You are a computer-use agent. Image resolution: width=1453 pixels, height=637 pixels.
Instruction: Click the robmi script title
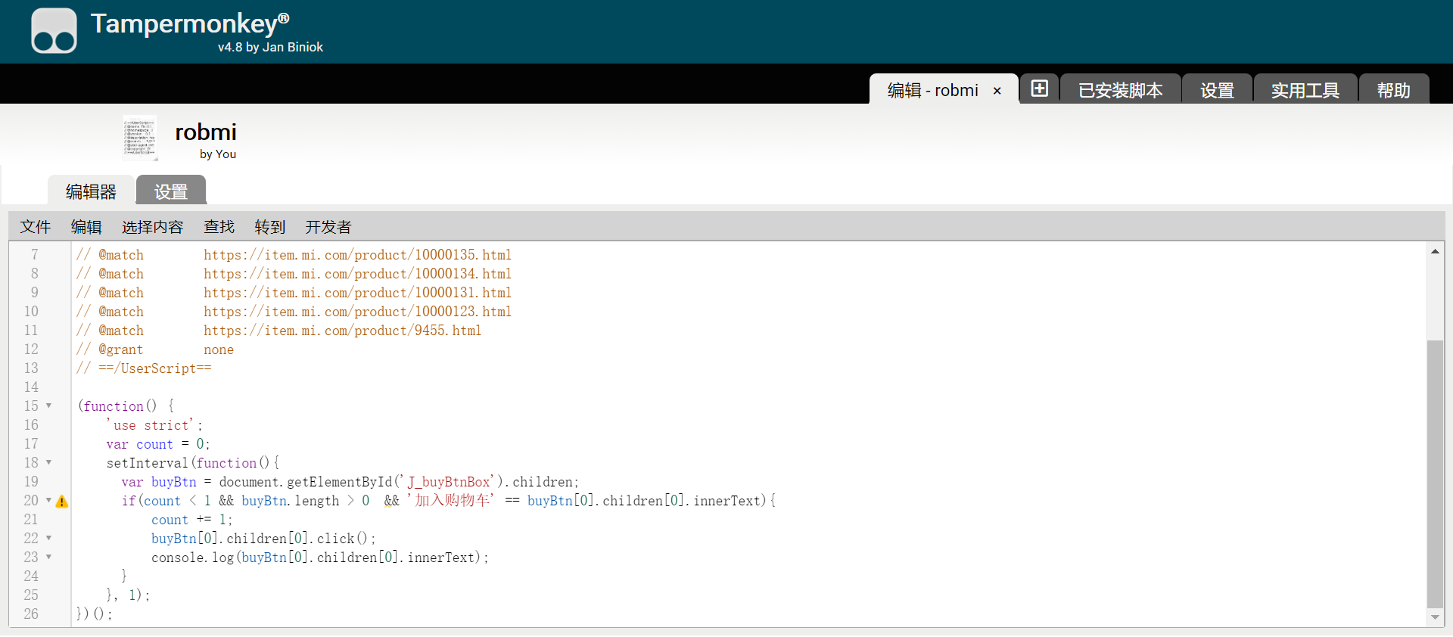point(206,132)
